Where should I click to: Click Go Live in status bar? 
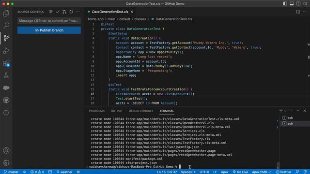(240, 172)
